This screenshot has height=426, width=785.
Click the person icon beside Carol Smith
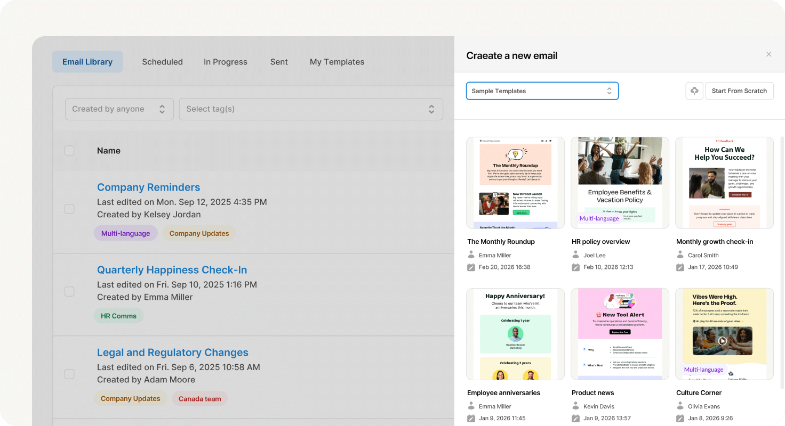(680, 255)
